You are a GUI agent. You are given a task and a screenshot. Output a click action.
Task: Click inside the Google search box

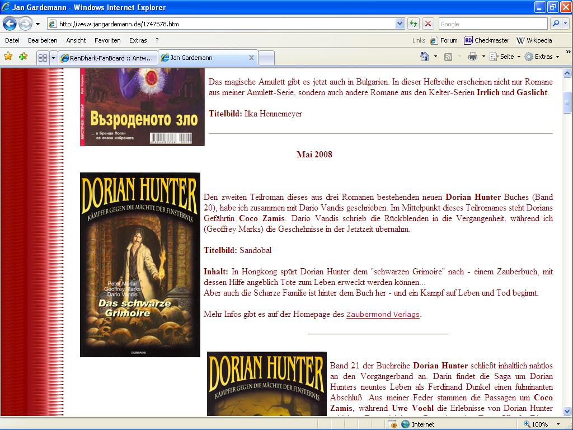click(x=492, y=24)
